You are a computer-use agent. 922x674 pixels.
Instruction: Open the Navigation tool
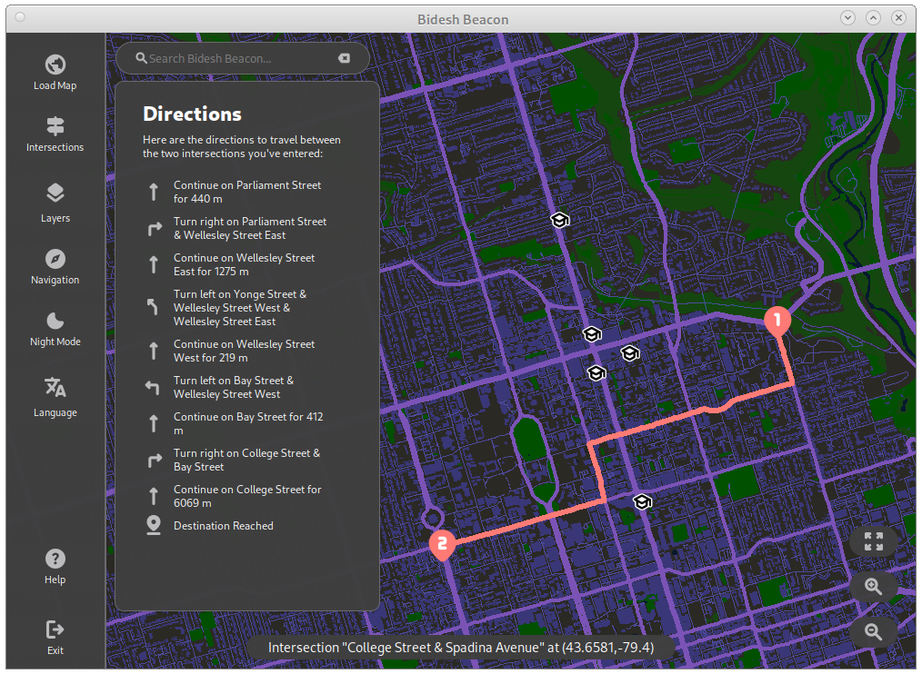[x=55, y=266]
